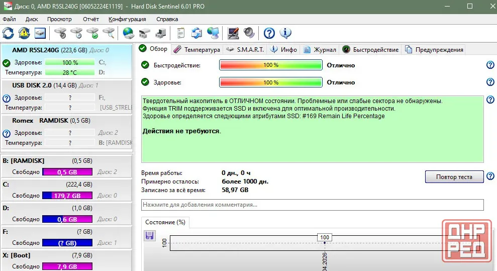Open the Журнал tab
Viewport: 497px width, 271px height.
[320, 49]
